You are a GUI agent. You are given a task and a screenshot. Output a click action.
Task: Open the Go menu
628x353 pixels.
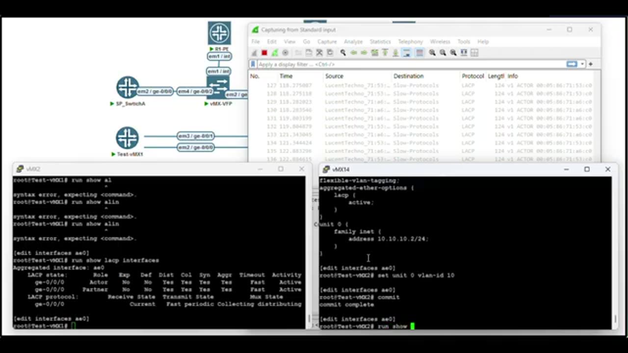[307, 42]
